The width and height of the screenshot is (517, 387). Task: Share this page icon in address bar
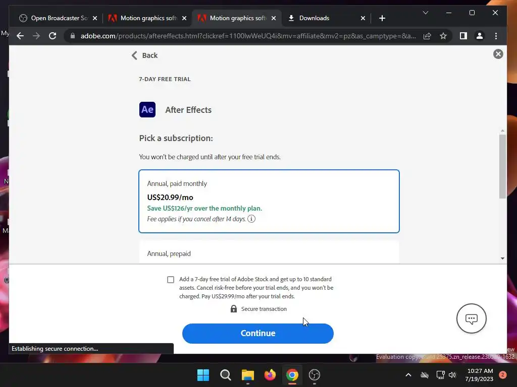[x=427, y=36]
